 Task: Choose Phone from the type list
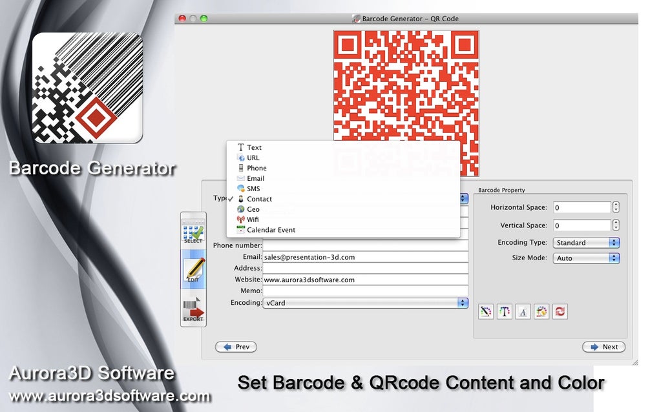pos(343,168)
